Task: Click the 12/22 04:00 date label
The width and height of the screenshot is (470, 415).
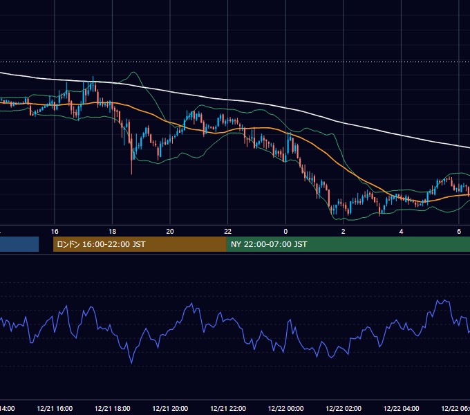Action: pos(402,408)
